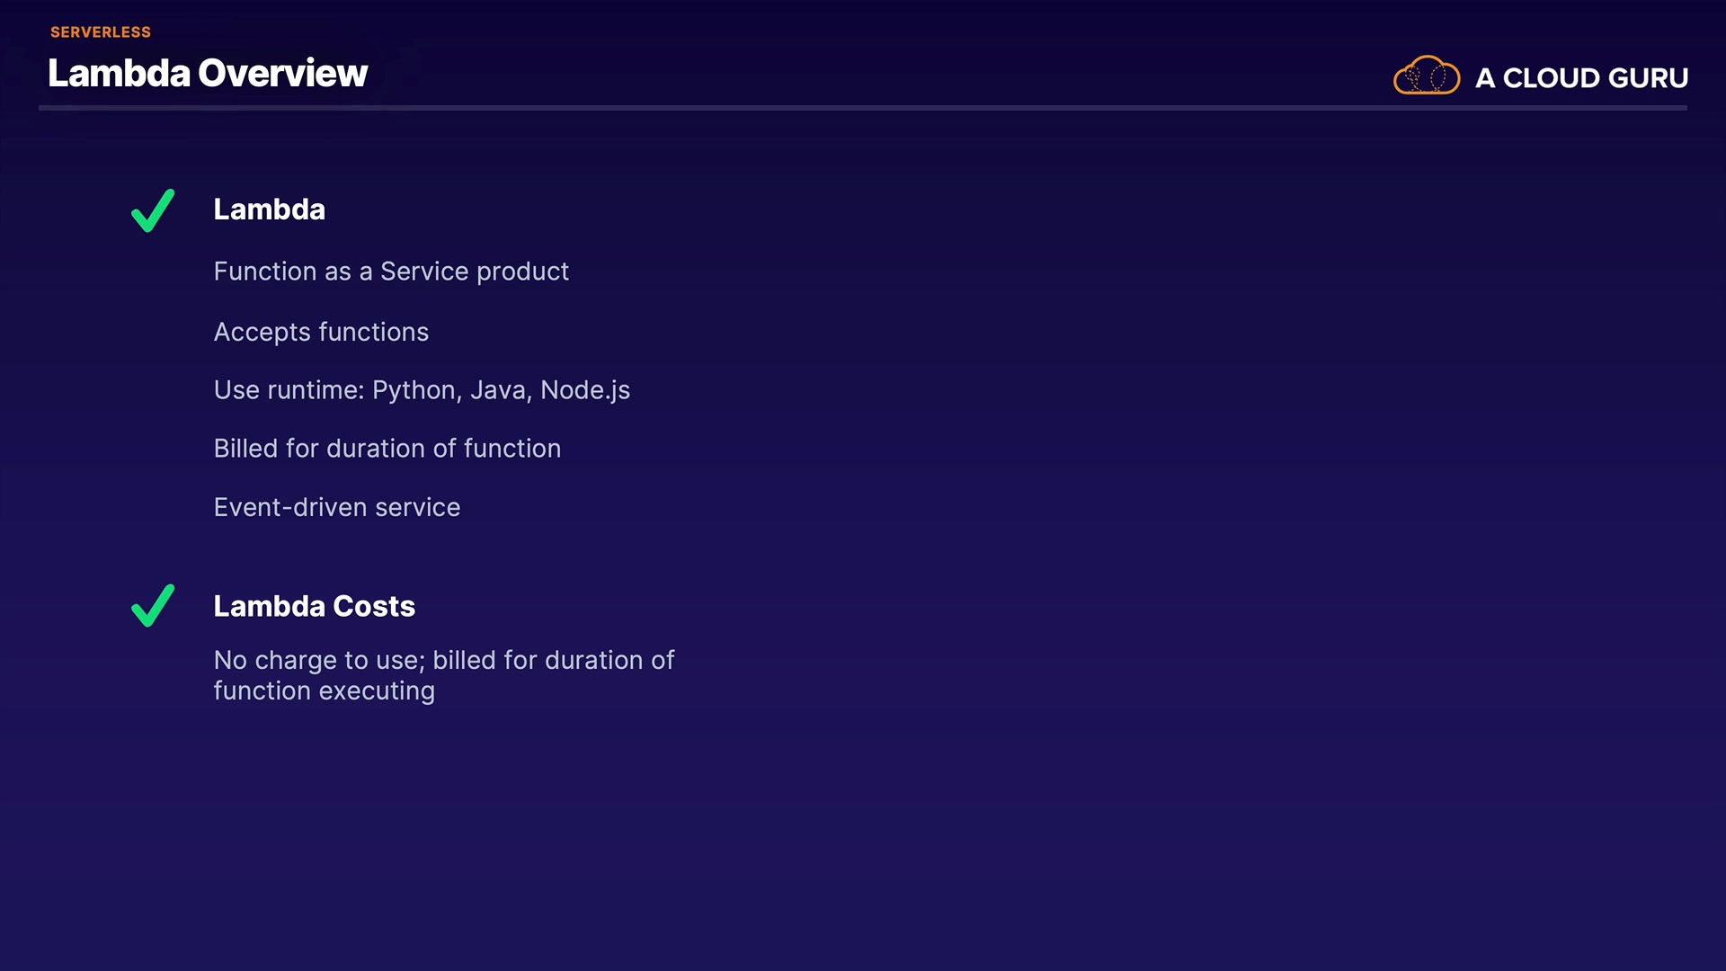Click the phrase No charge to use
Viewport: 1726px width, 971px height.
[x=318, y=661]
